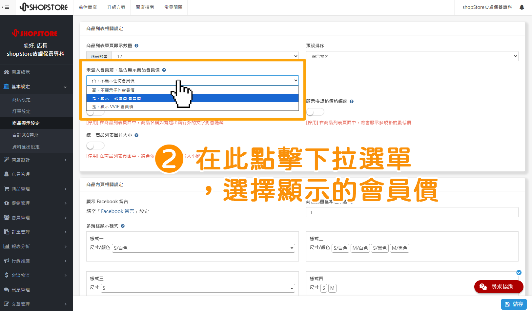Viewport: 532px width, 311px height.
Task: Click the order quantity input showing 1
Action: point(412,212)
